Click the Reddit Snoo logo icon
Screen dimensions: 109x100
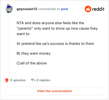tap(88, 9)
